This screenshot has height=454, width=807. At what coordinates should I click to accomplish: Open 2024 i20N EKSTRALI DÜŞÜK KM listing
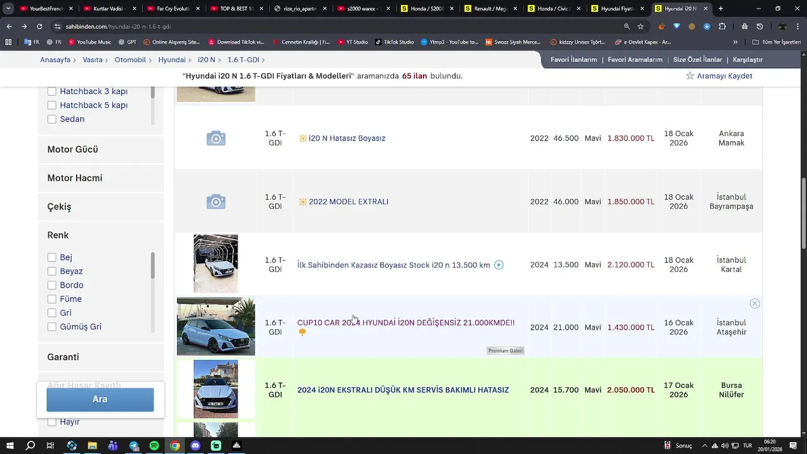click(403, 390)
